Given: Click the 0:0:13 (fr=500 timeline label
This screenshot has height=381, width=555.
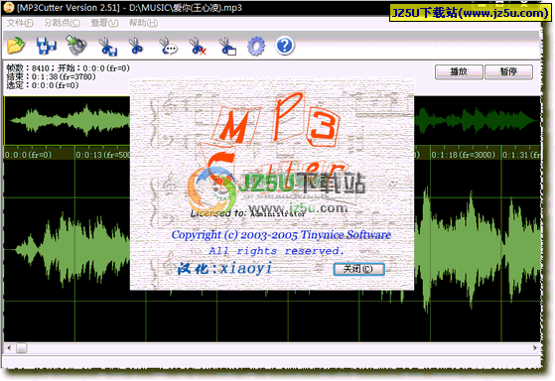Looking at the screenshot, I should click(x=103, y=155).
